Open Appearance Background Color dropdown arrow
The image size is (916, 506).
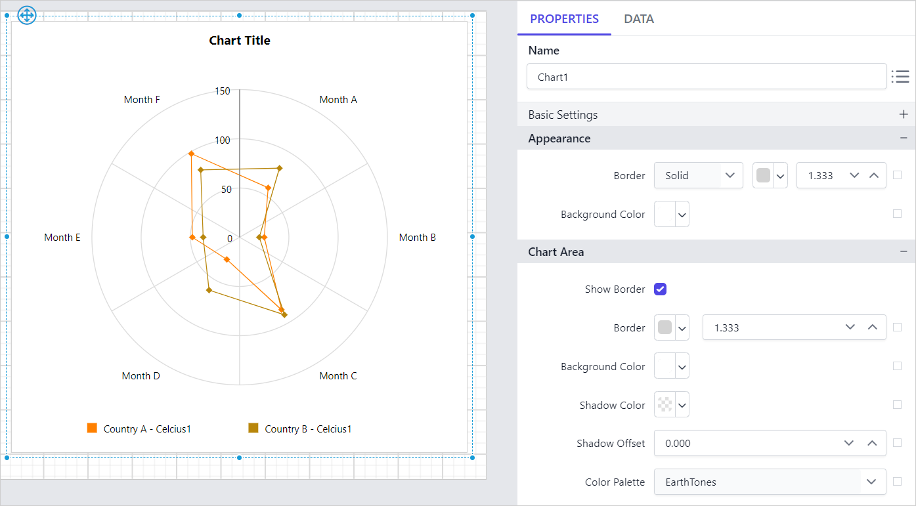[x=682, y=214]
